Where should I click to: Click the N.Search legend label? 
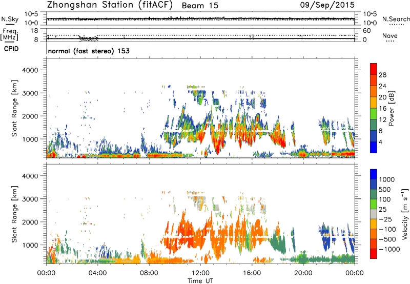(396, 19)
